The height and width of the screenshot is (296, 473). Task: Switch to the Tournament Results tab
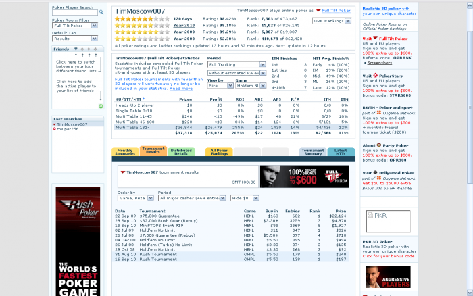pyautogui.click(x=153, y=151)
